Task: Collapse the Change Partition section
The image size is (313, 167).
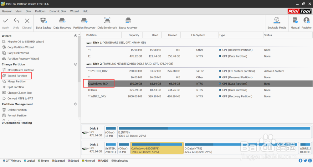Action: point(75,64)
